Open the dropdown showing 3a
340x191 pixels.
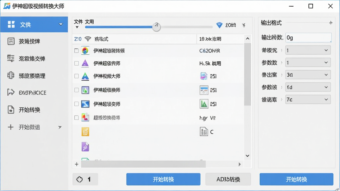point(308,75)
